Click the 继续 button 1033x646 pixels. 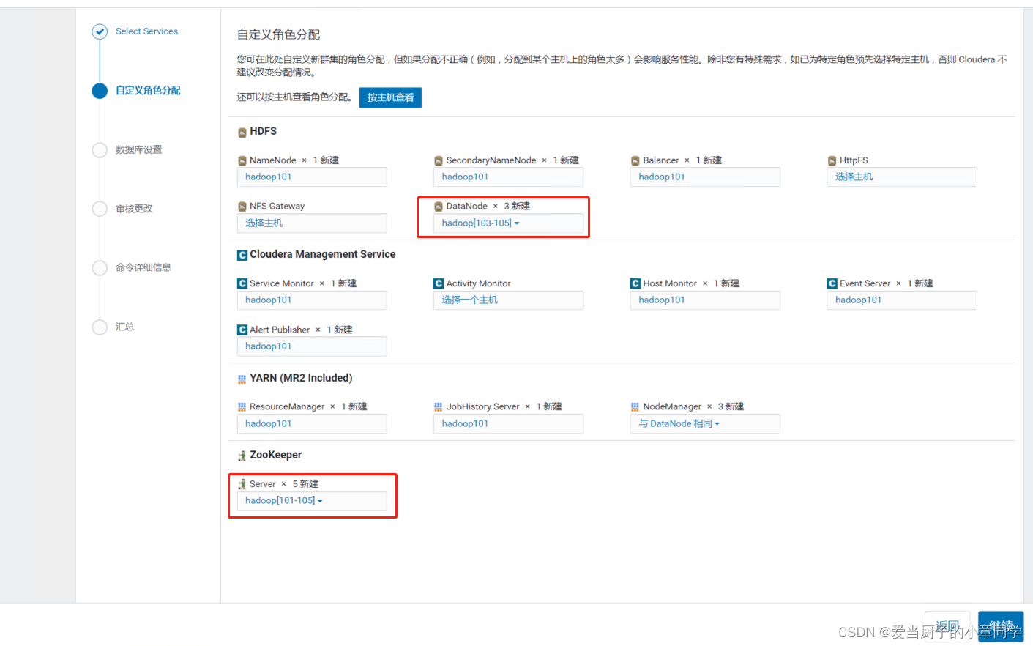pyautogui.click(x=1001, y=626)
